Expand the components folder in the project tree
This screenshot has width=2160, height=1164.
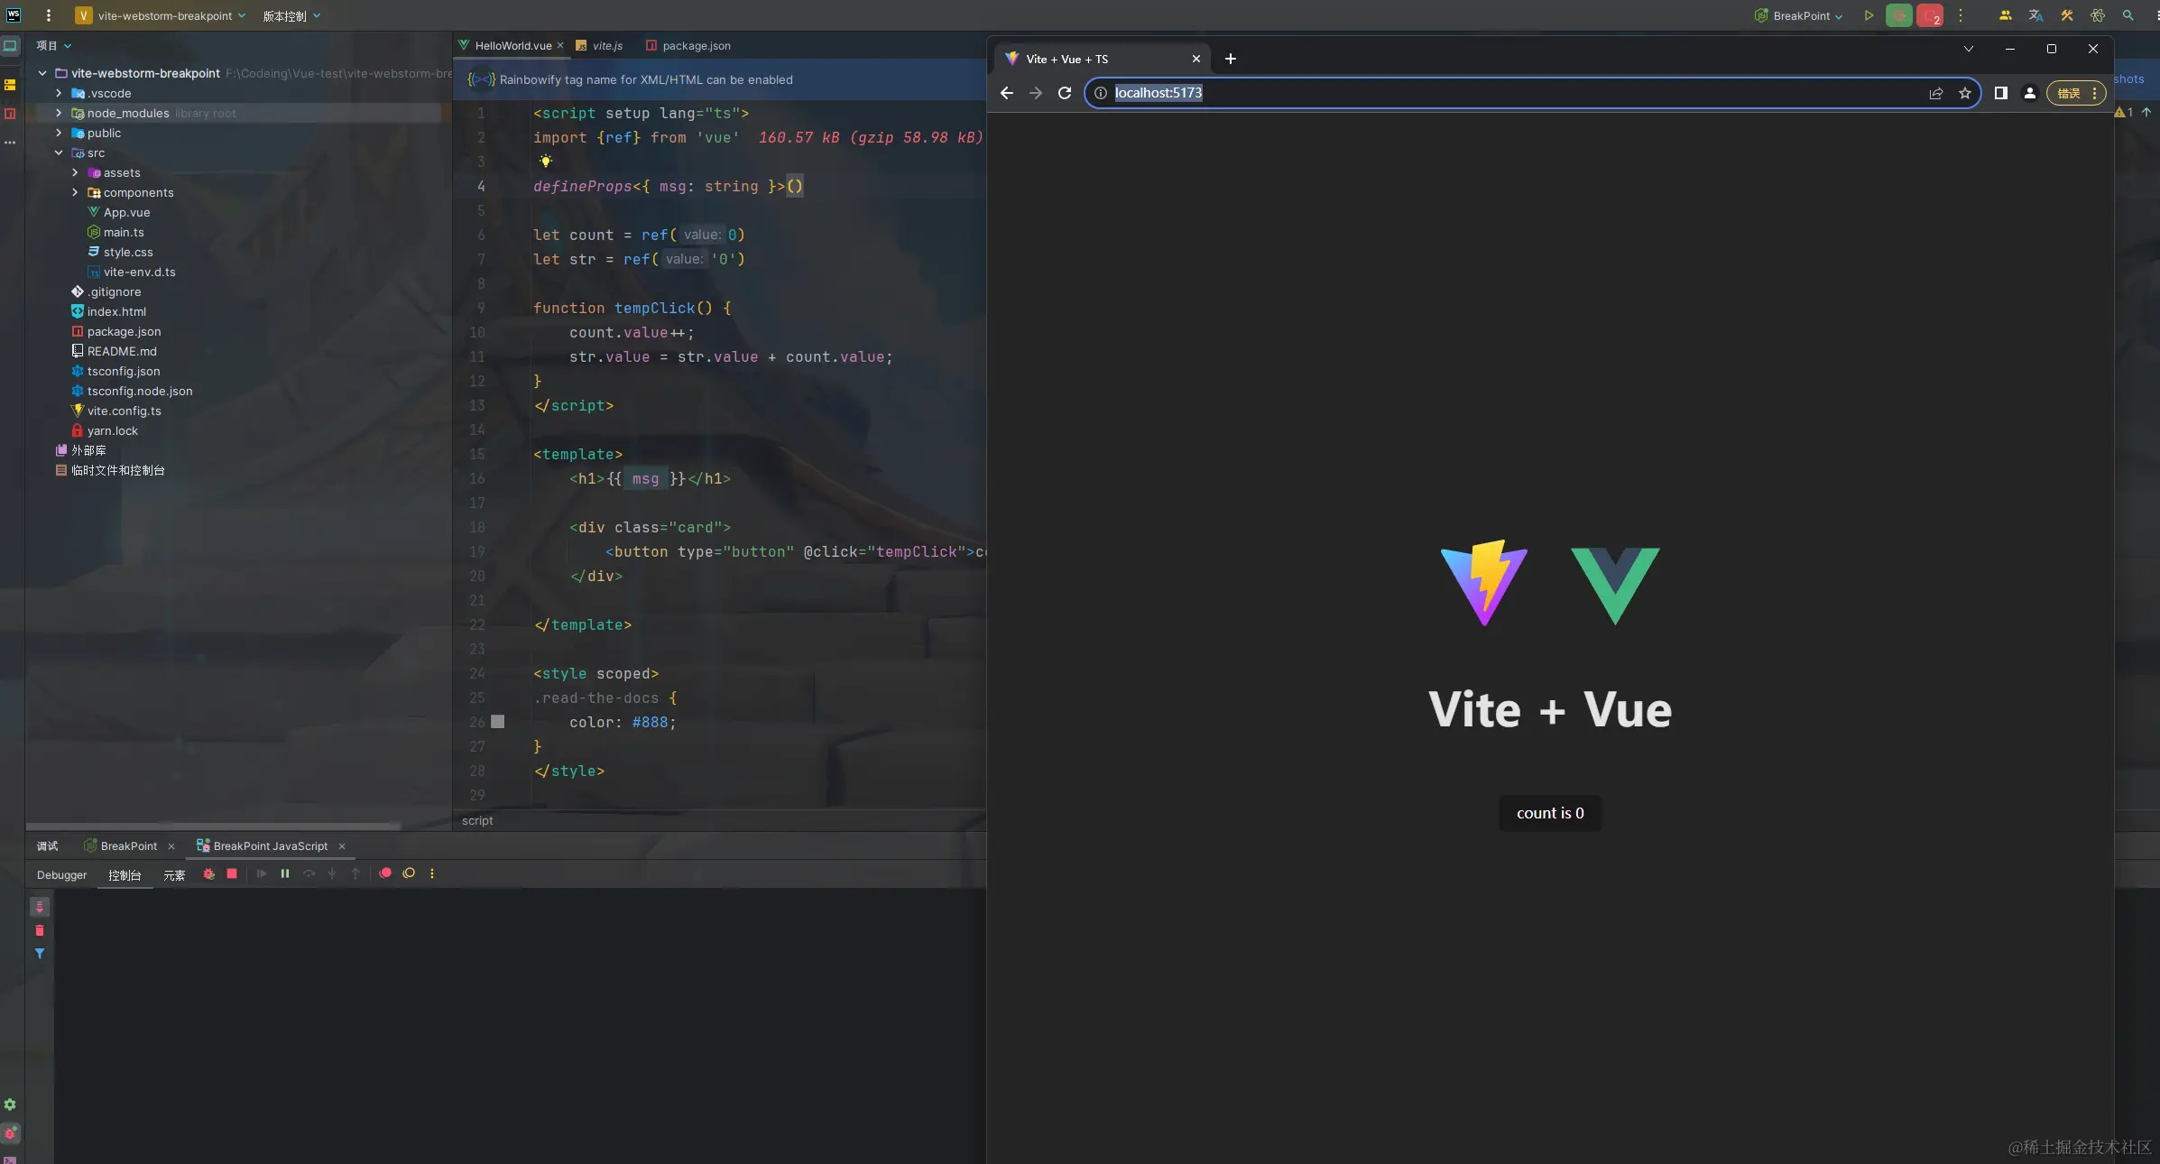(74, 192)
